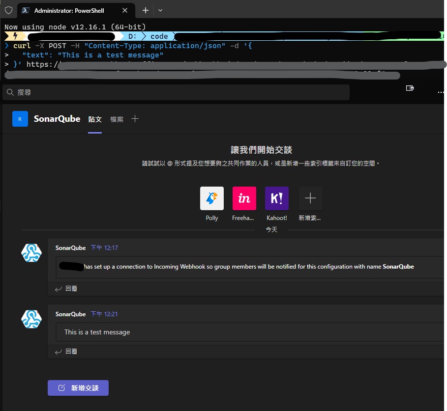Click the "code" path segment in prompt

point(159,36)
